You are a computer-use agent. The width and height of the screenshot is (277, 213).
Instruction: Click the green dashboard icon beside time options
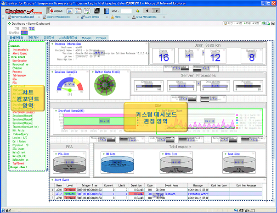point(264,23)
